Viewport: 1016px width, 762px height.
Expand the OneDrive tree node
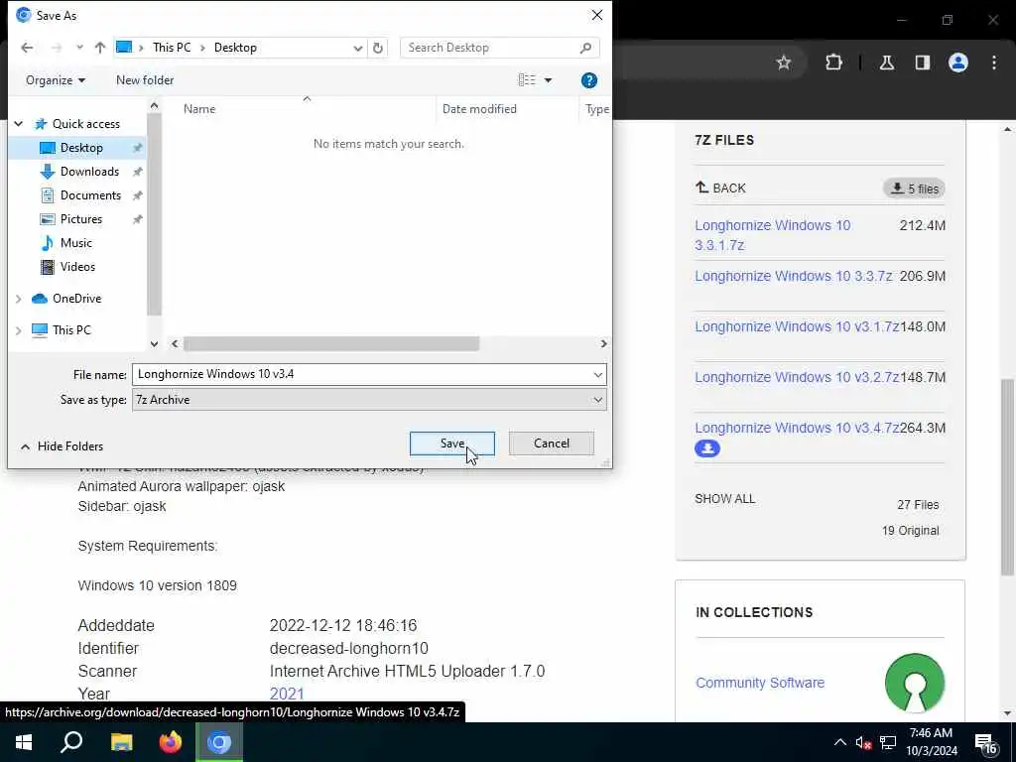pos(19,299)
